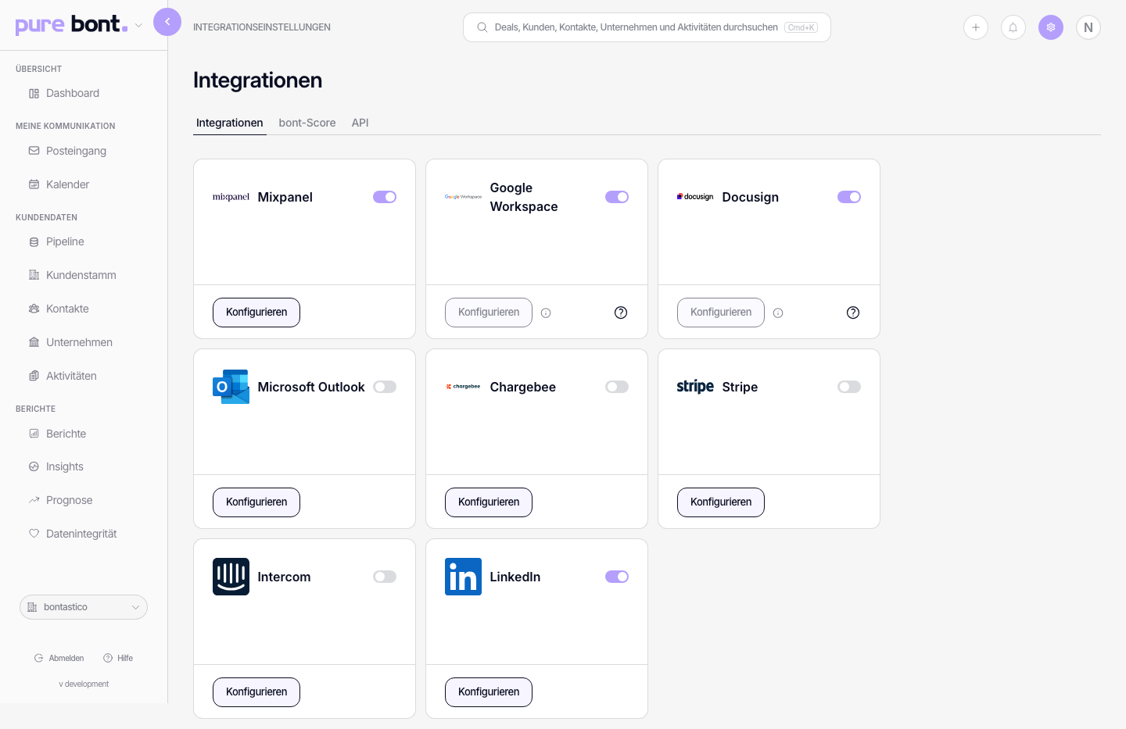Open Dashboard in the sidebar

click(x=72, y=94)
